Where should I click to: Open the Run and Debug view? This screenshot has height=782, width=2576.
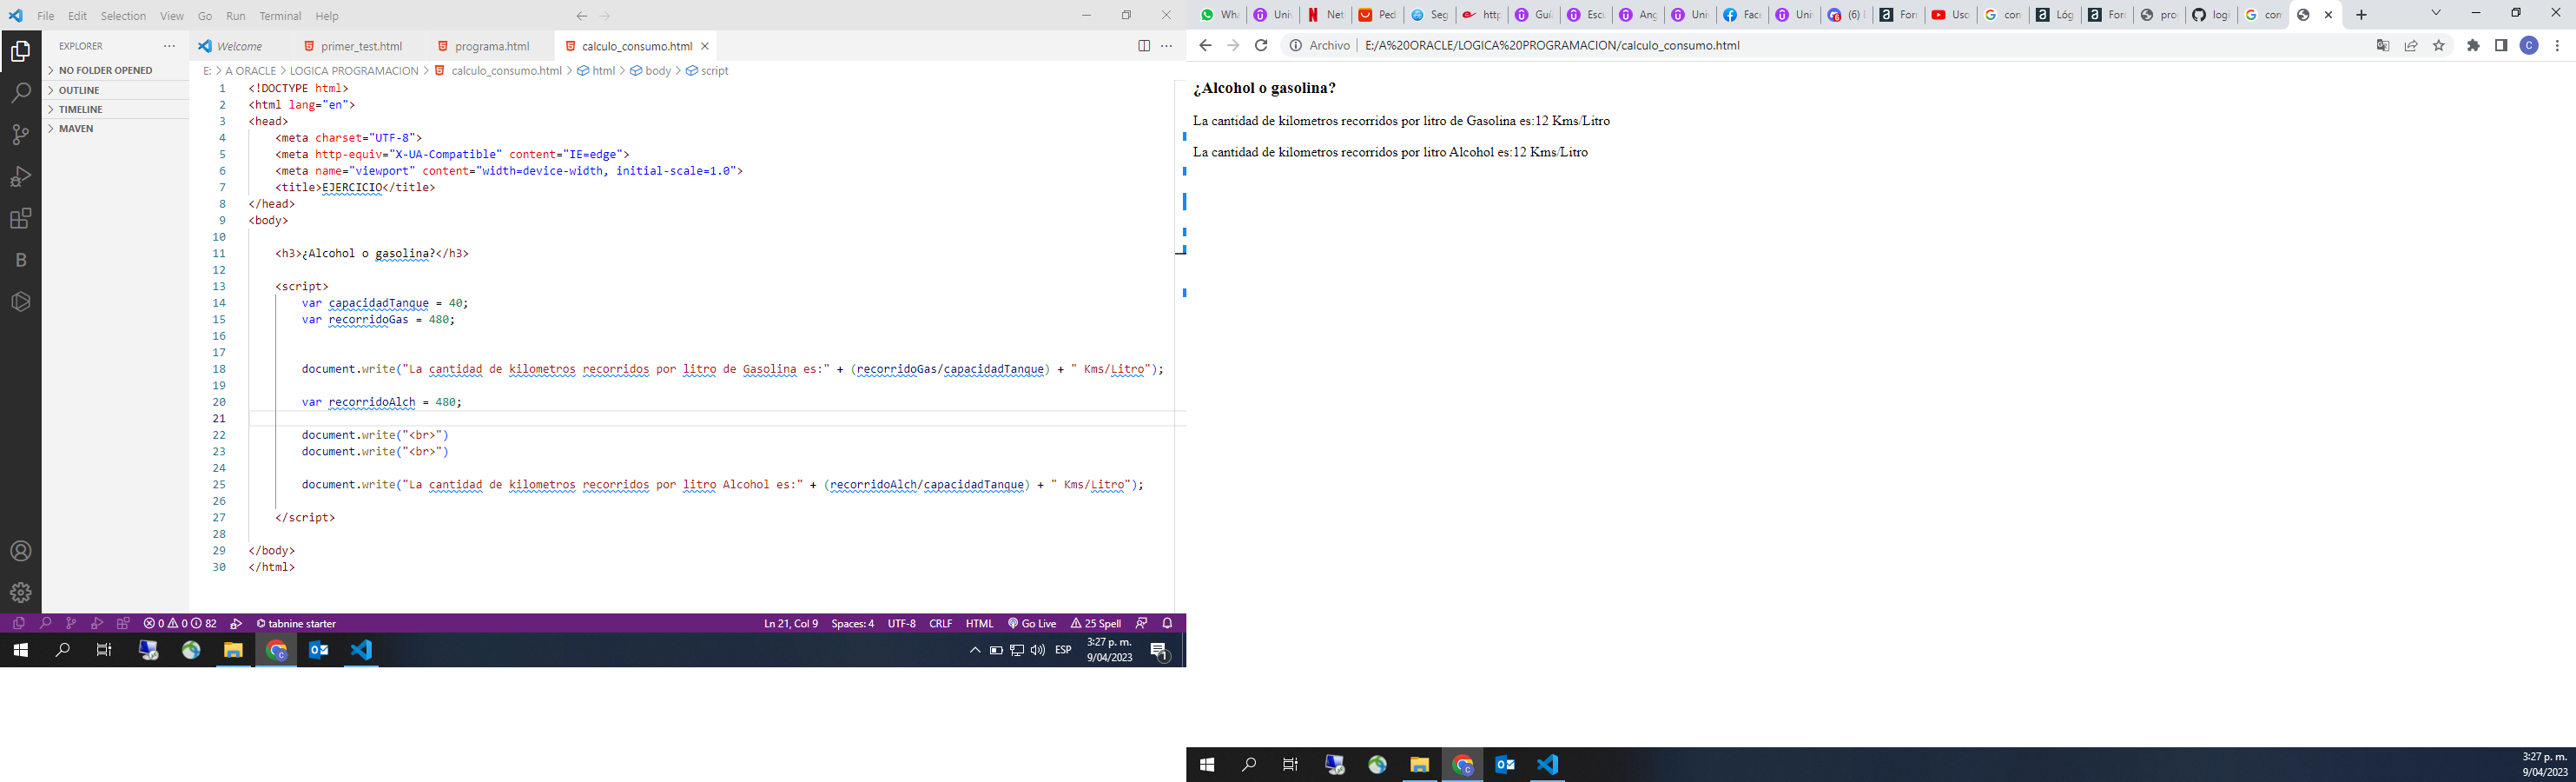tap(20, 177)
